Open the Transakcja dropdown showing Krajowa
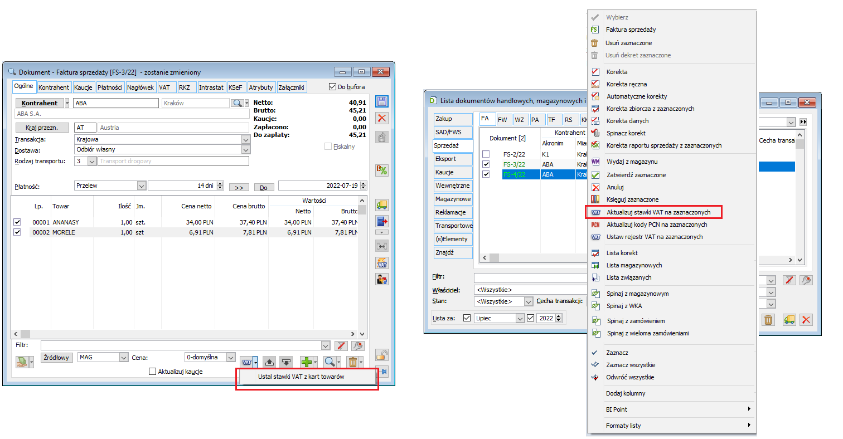843x439 pixels. click(x=246, y=139)
